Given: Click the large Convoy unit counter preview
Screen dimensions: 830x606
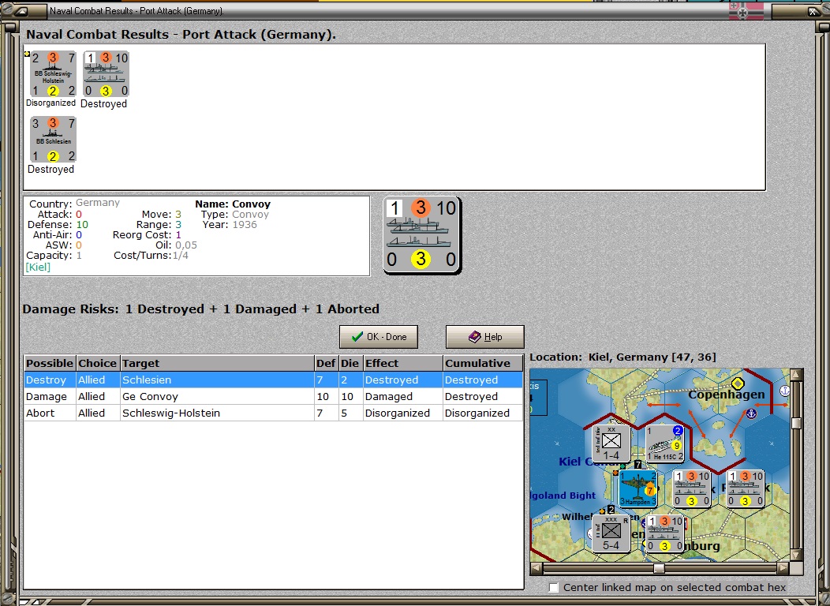Looking at the screenshot, I should [422, 235].
